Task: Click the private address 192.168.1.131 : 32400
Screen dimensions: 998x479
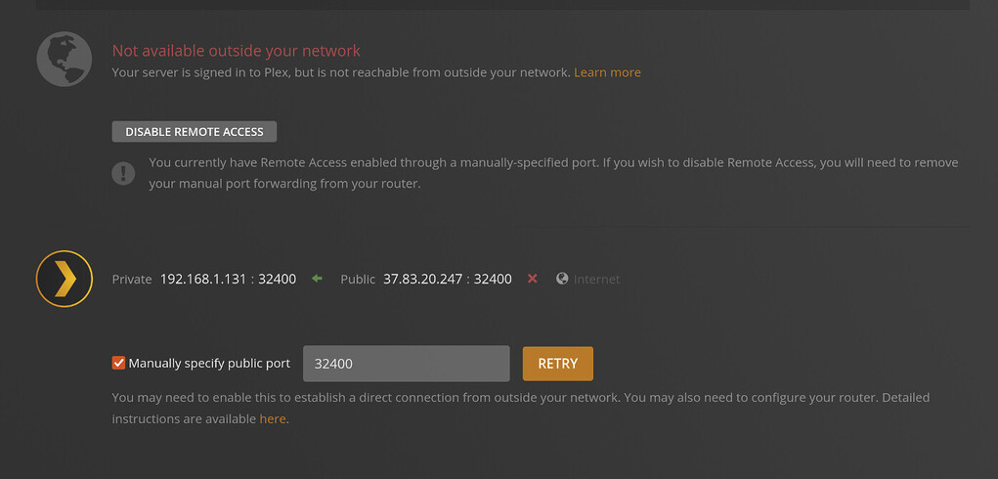Action: pyautogui.click(x=228, y=279)
